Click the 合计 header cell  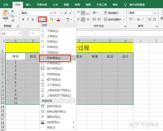point(125,56)
